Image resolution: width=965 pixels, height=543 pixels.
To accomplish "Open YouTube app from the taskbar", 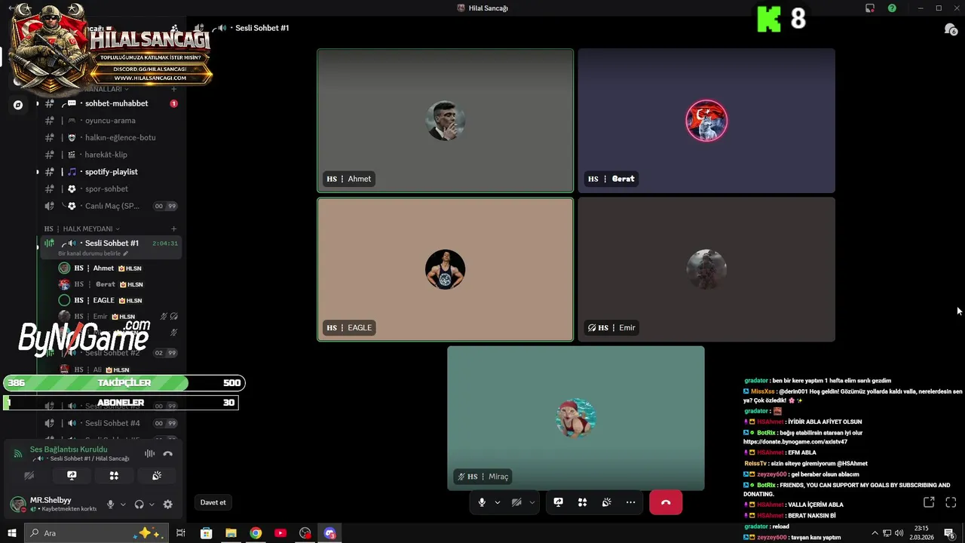I will click(x=280, y=533).
